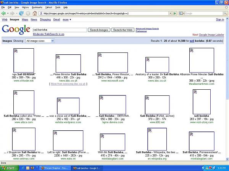Open thumbnail from www.microsoft.com
This screenshot has width=229, height=171.
pos(113,62)
